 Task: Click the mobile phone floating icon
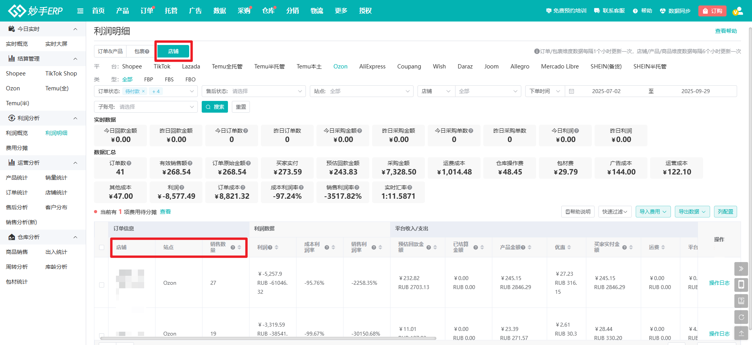tap(741, 285)
